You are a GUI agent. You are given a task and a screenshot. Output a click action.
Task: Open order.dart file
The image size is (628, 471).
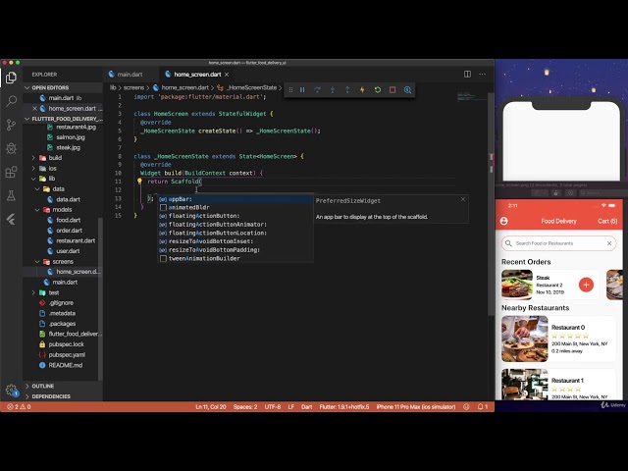tap(69, 231)
